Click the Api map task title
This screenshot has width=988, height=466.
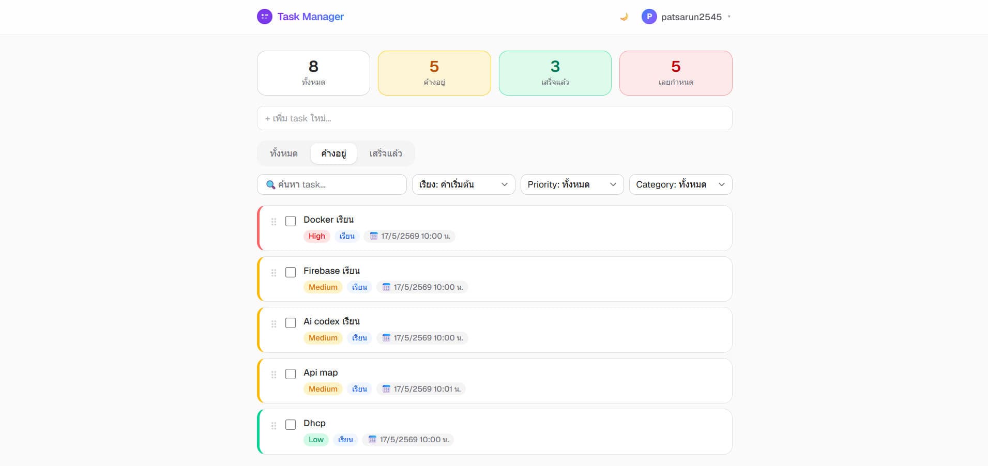click(x=321, y=372)
